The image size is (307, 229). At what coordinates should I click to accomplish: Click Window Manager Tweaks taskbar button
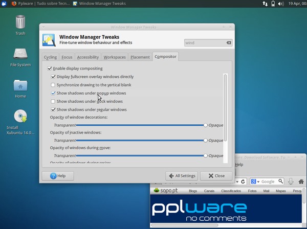[x=99, y=4]
